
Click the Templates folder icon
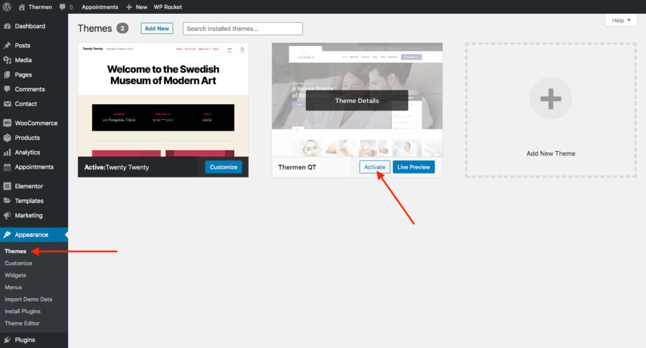point(7,201)
